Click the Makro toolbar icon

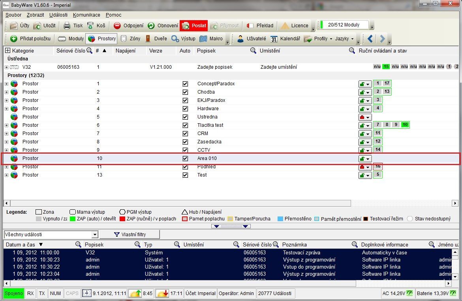[x=203, y=39]
